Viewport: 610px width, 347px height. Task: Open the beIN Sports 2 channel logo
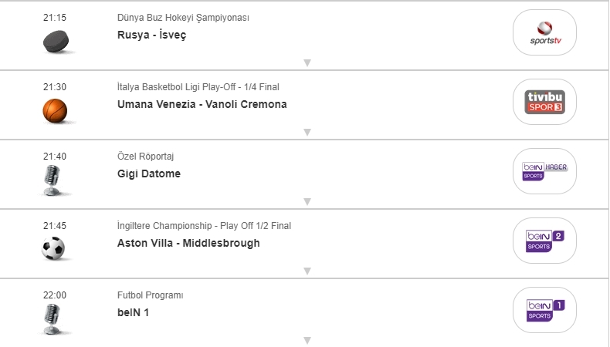[545, 241]
